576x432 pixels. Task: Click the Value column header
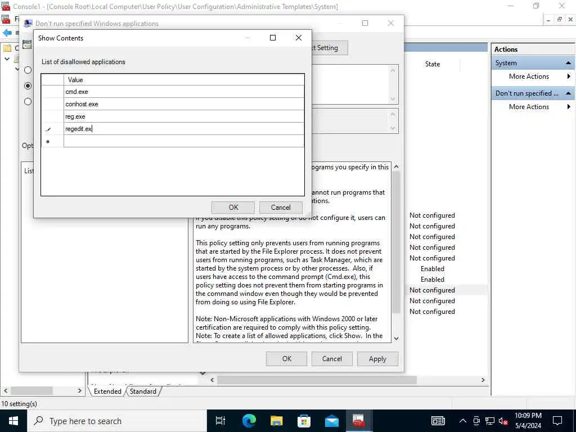[184, 80]
